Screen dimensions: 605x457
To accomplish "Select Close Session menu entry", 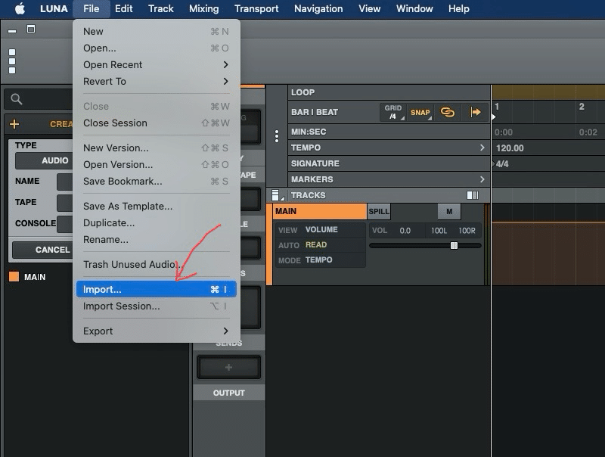I will pyautogui.click(x=156, y=123).
